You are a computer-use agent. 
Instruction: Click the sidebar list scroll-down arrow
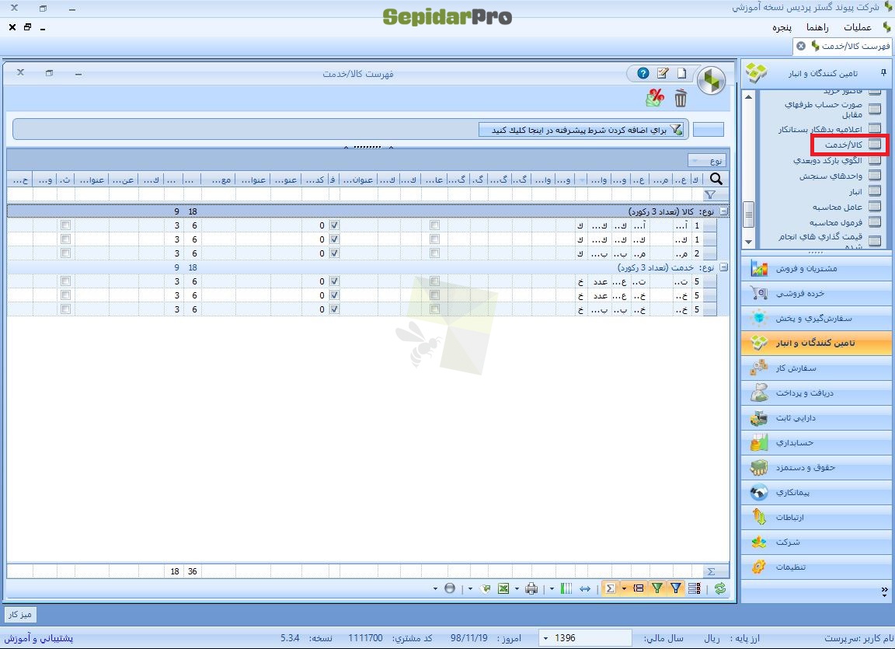click(x=748, y=243)
